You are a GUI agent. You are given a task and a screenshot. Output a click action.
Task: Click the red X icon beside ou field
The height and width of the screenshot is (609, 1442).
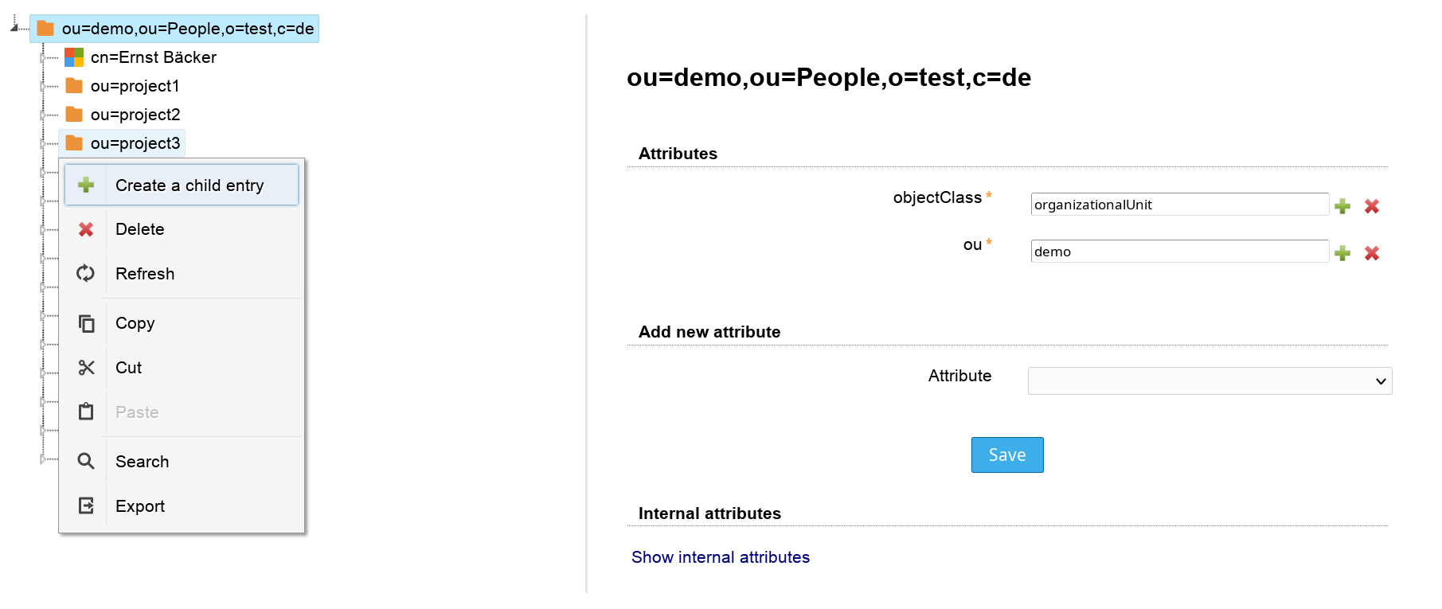click(x=1371, y=253)
